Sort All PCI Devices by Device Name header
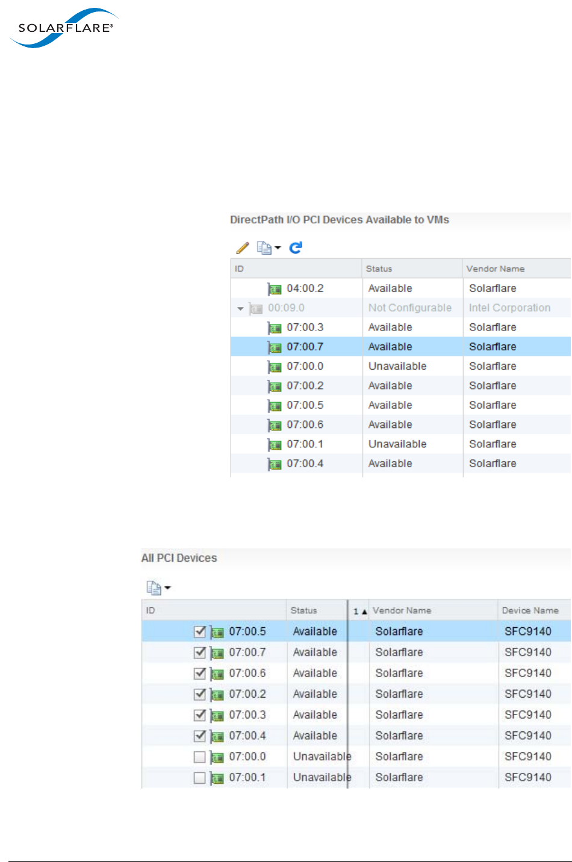 (x=535, y=610)
